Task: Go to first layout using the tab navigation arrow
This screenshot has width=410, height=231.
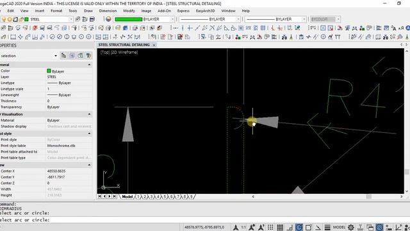Action: coord(100,196)
